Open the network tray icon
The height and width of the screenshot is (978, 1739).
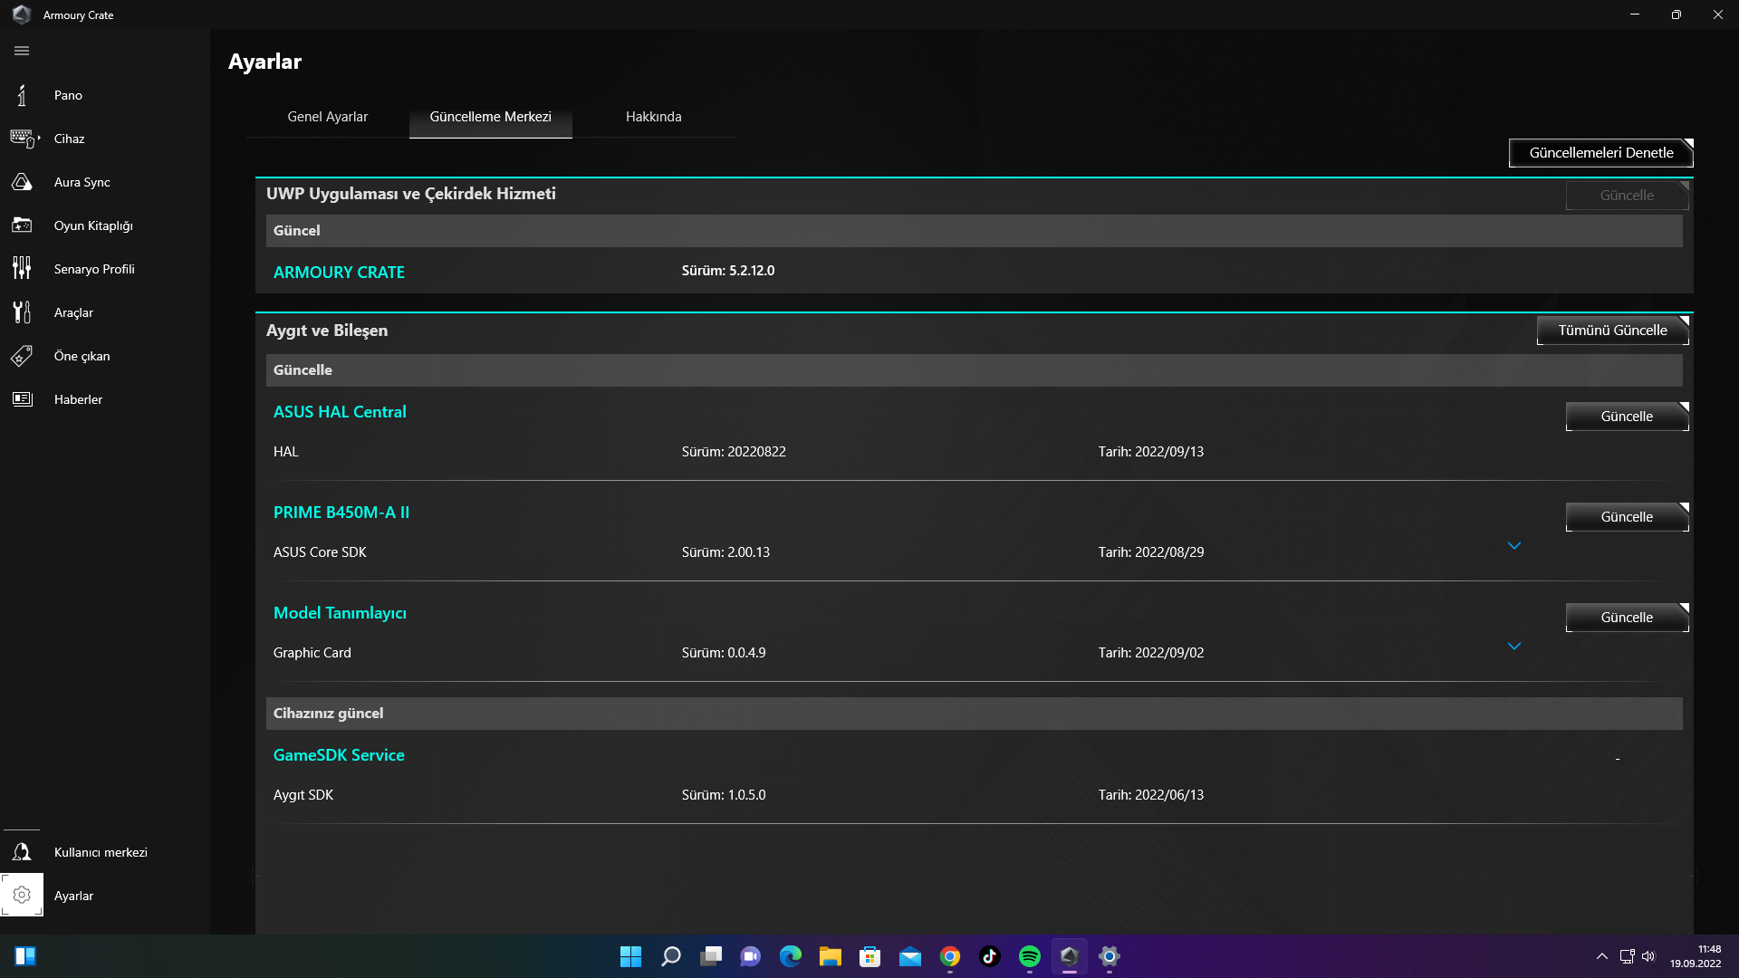pyautogui.click(x=1627, y=956)
